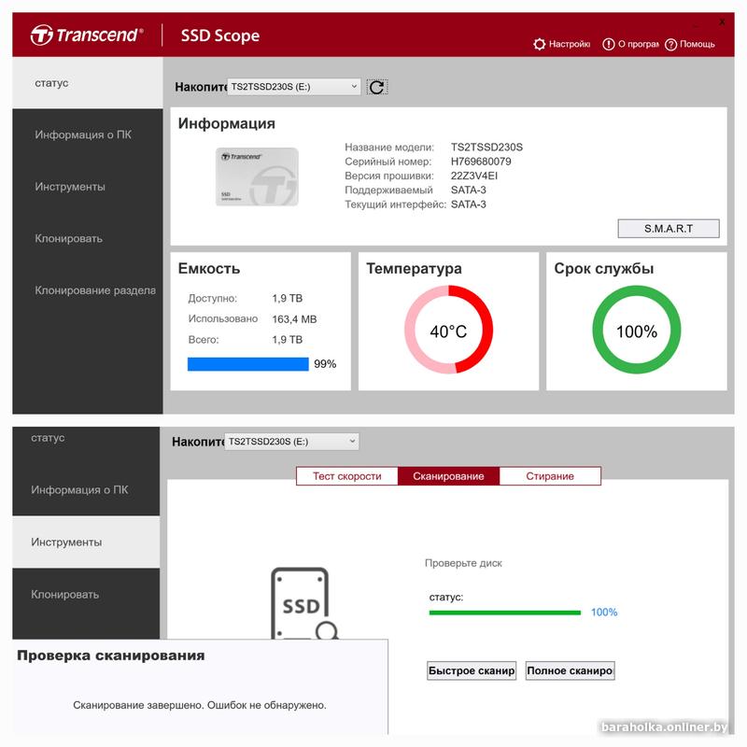747x747 pixels.
Task: Switch to Тест скорости tab
Action: click(x=346, y=476)
